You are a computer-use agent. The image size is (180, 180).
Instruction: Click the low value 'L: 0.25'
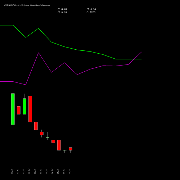[x=91, y=12]
